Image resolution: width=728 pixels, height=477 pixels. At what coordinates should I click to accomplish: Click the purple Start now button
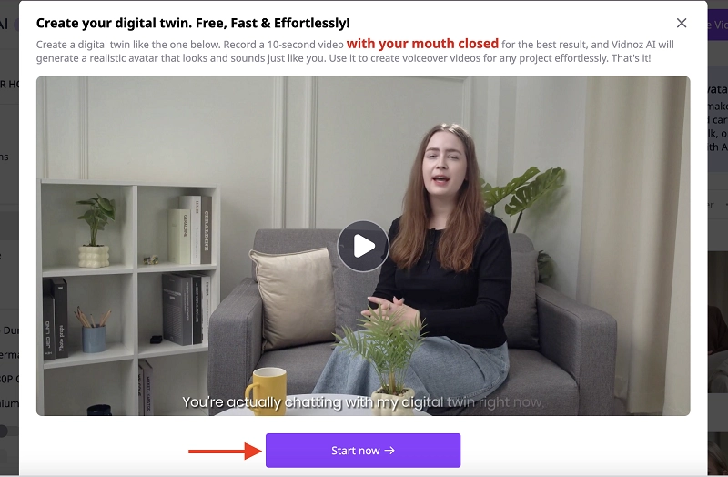363,450
